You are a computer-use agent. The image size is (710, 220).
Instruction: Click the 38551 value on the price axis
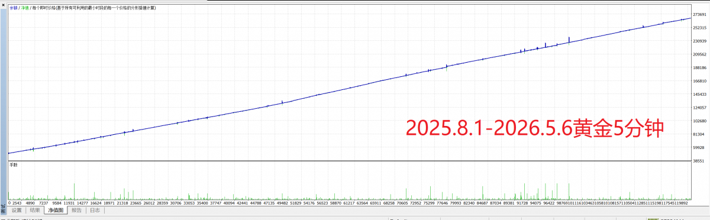point(699,161)
